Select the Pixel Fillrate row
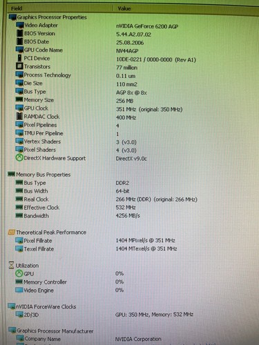Image resolution: width=259 pixels, height=345 pixels. pyautogui.click(x=129, y=241)
